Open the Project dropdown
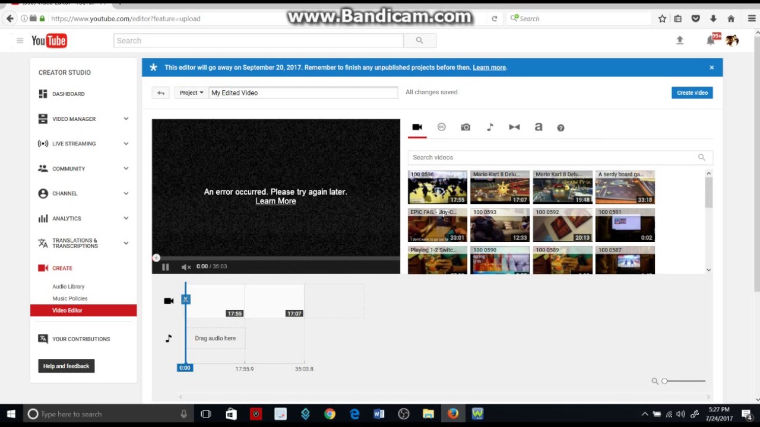 tap(191, 93)
